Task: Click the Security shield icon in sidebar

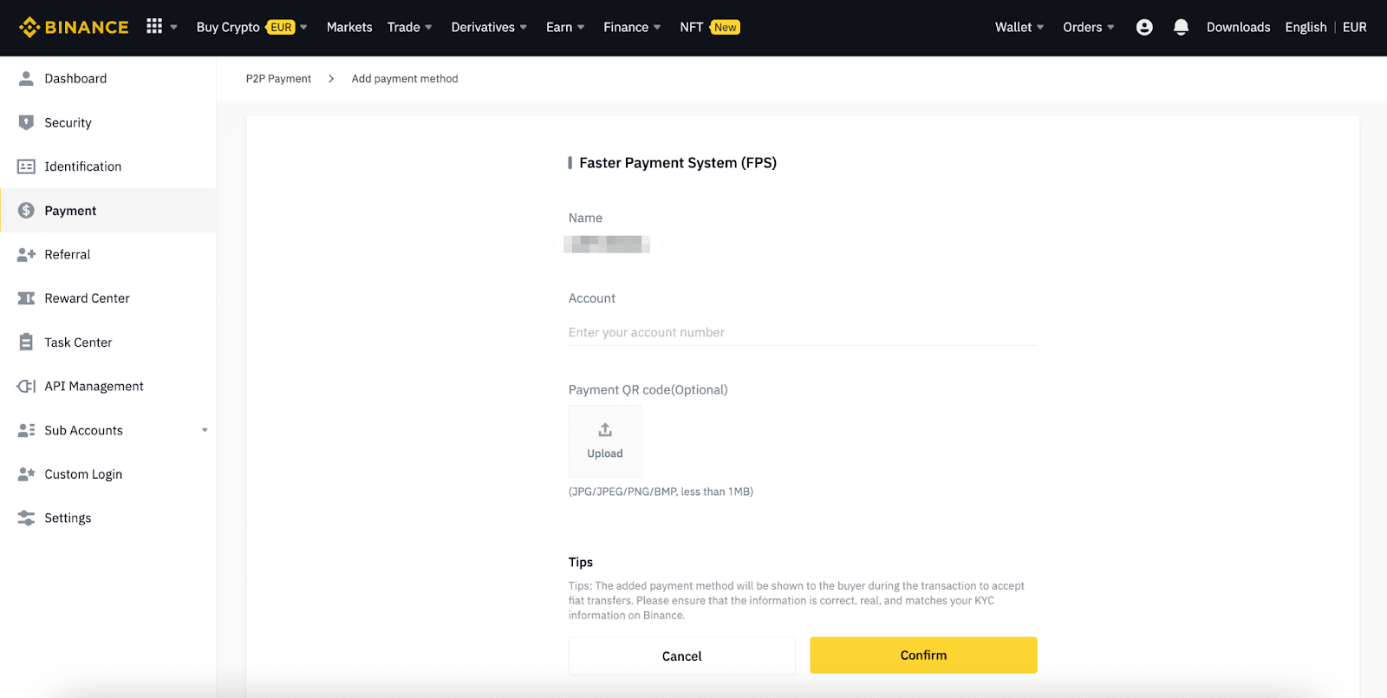Action: (x=26, y=123)
